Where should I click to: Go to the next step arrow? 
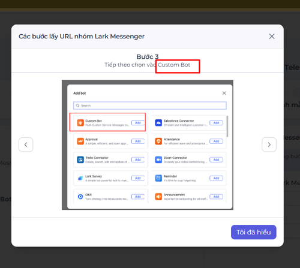[x=269, y=144]
